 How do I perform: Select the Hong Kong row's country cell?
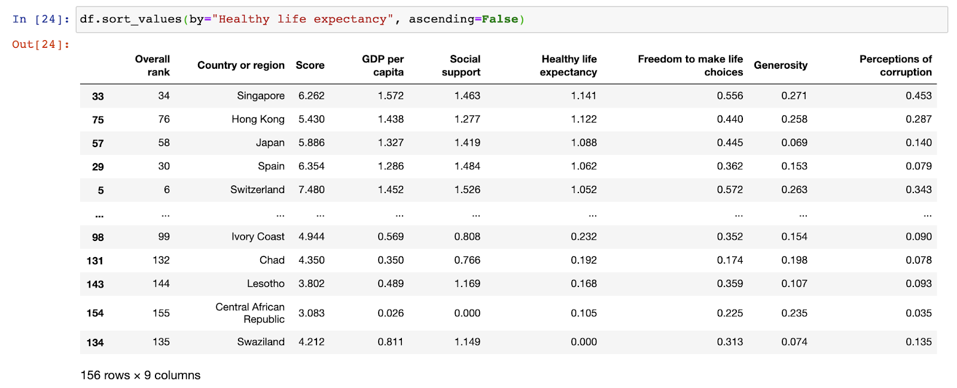pos(258,119)
